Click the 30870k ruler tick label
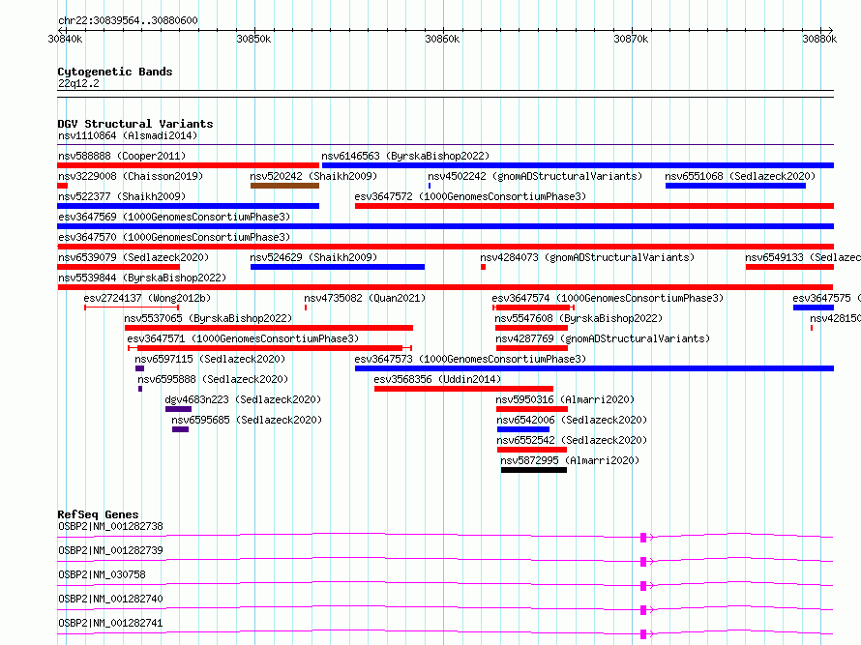 pyautogui.click(x=631, y=39)
